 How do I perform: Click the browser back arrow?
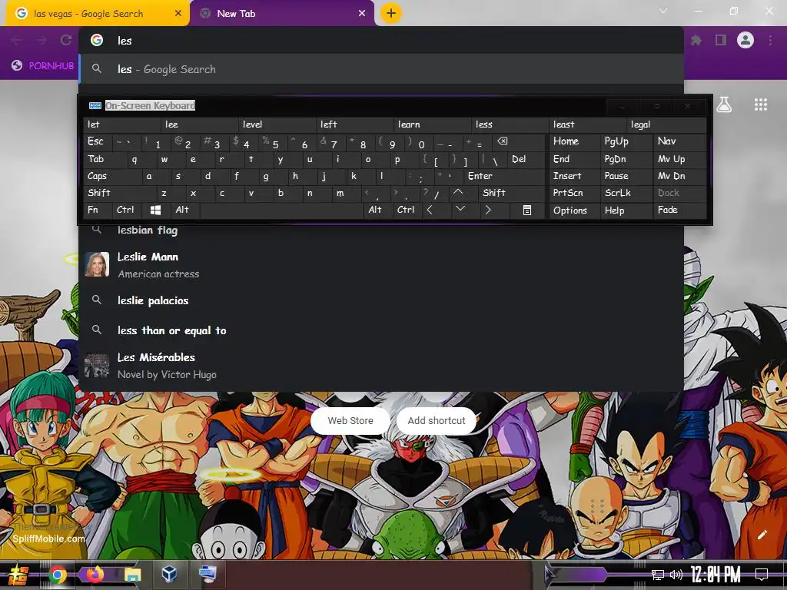(17, 40)
